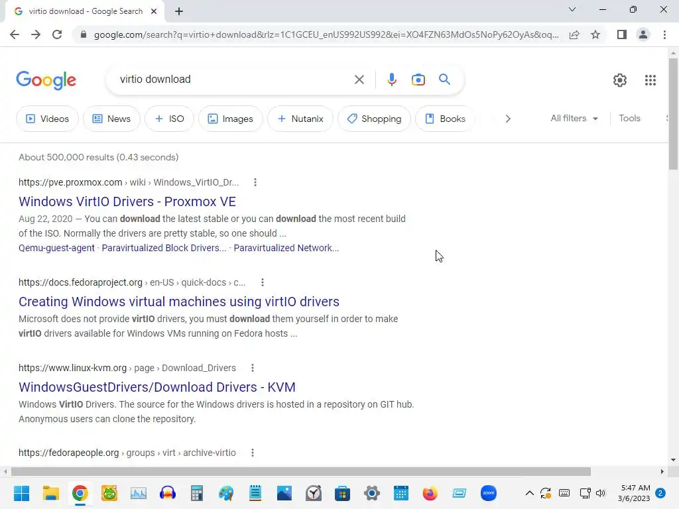Open a new browser tab
The image size is (679, 509).
(x=179, y=11)
